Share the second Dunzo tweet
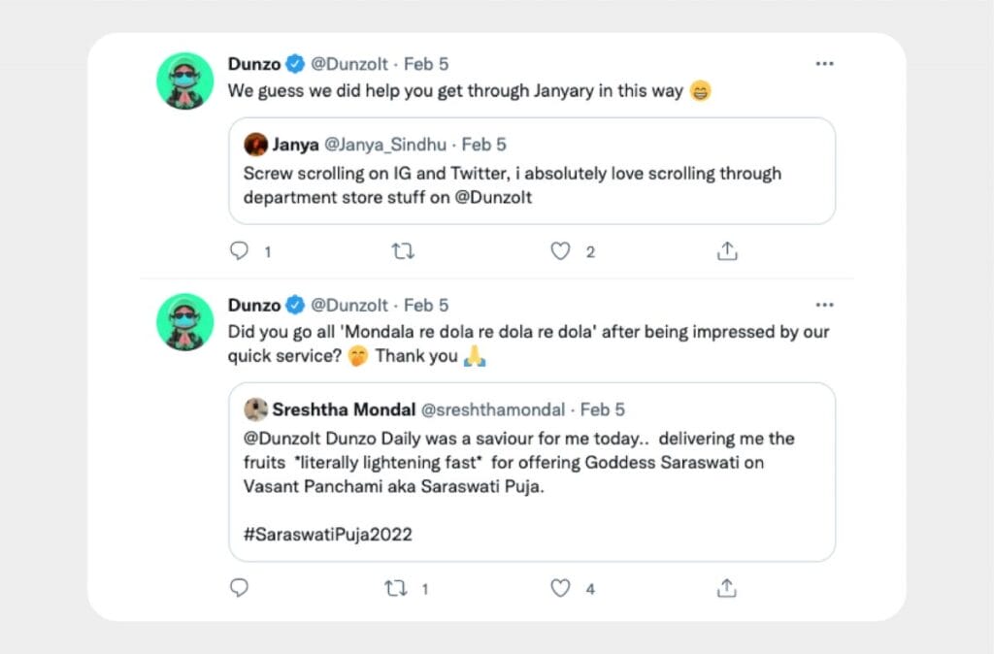This screenshot has width=994, height=654. (x=727, y=588)
